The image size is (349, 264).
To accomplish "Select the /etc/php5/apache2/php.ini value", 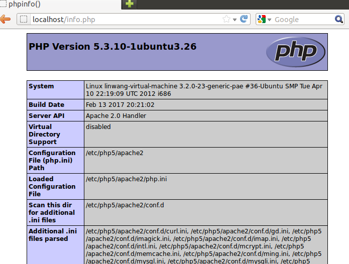I will coord(126,179).
